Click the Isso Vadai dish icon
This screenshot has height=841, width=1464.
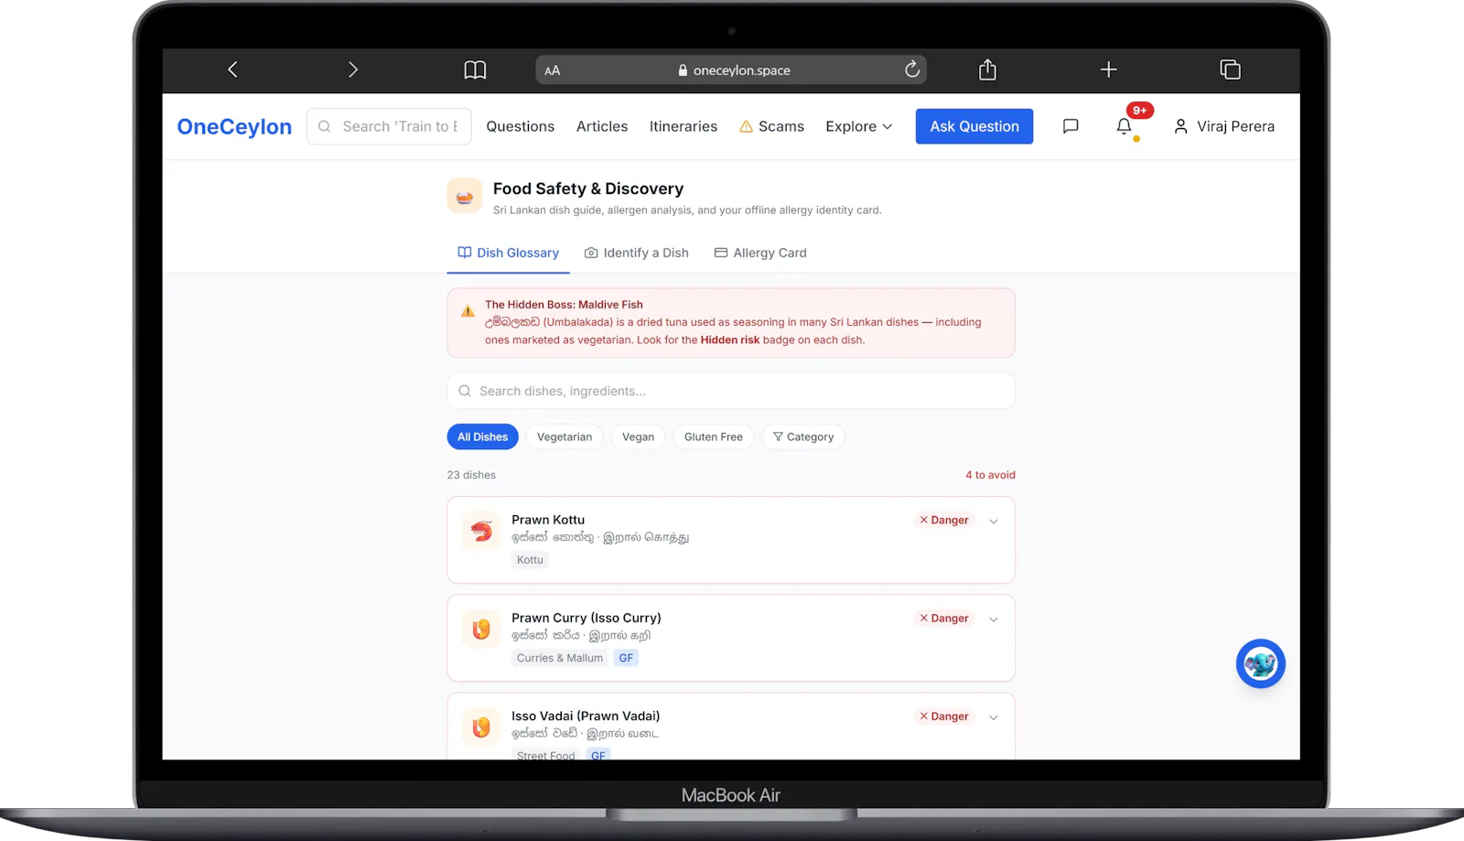481,727
